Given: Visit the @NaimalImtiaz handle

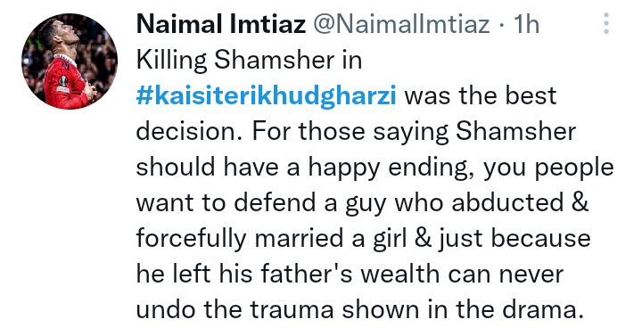Looking at the screenshot, I should point(401,24).
